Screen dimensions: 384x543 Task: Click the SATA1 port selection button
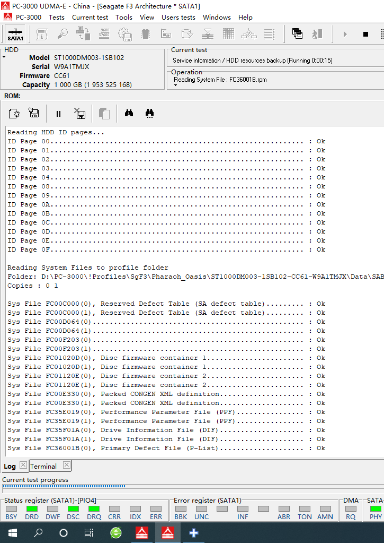point(15,34)
